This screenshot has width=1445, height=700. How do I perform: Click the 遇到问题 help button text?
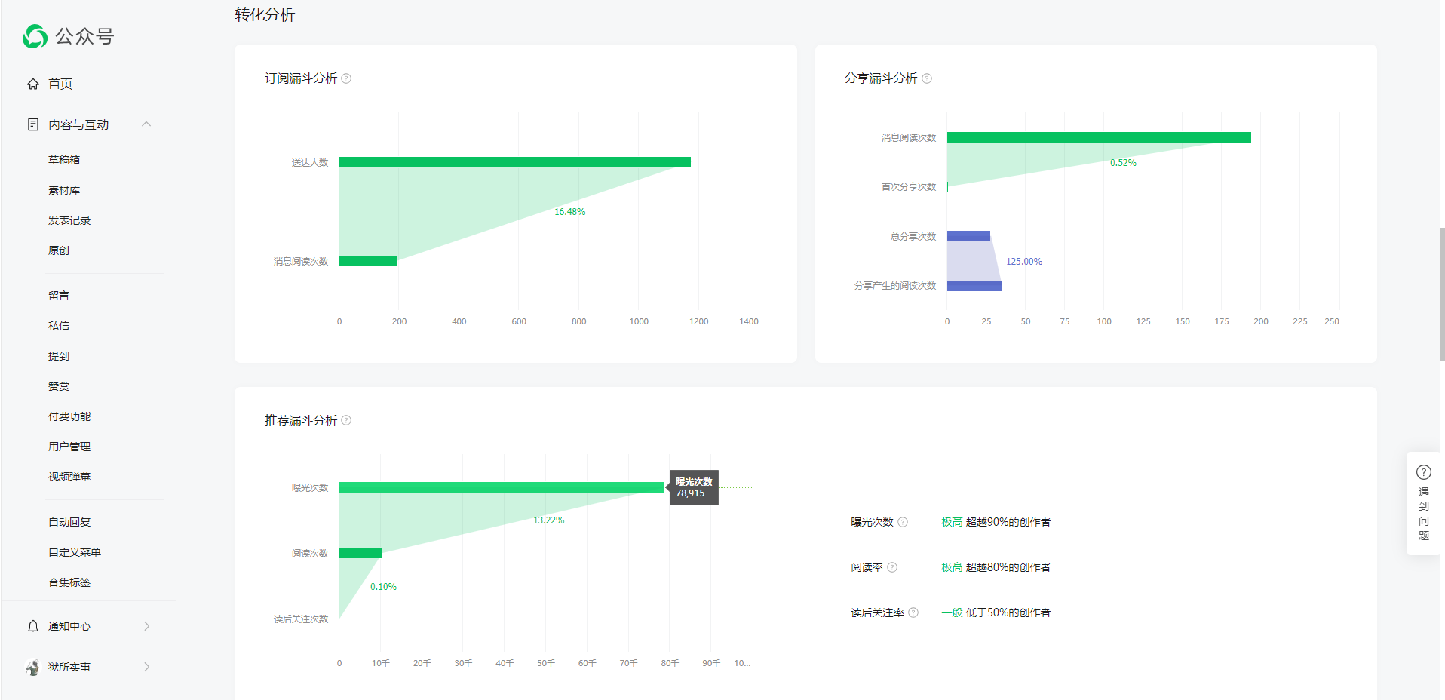point(1424,514)
